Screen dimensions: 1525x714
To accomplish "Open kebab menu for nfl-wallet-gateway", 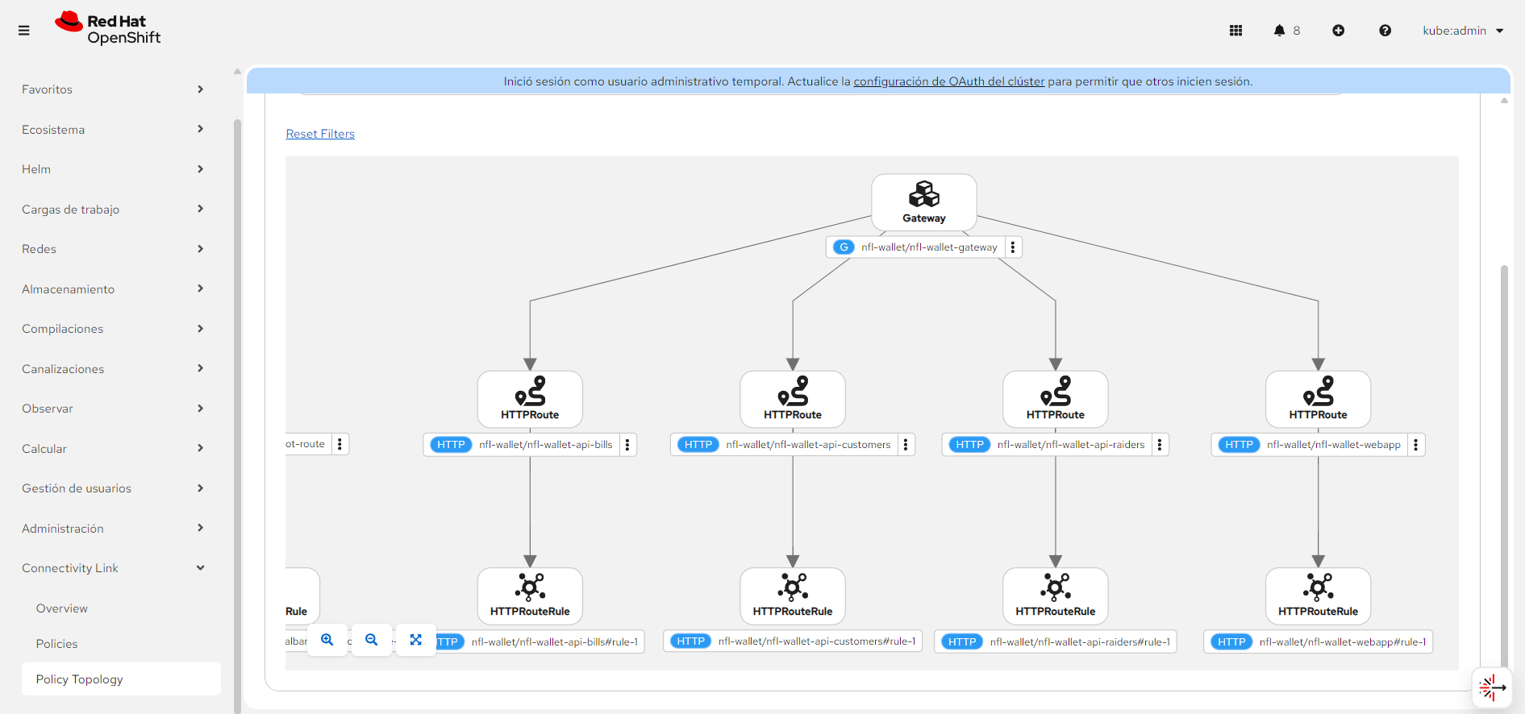I will click(1013, 247).
